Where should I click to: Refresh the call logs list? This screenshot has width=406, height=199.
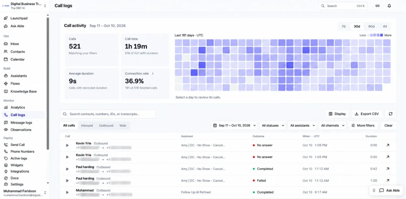pyautogui.click(x=391, y=114)
